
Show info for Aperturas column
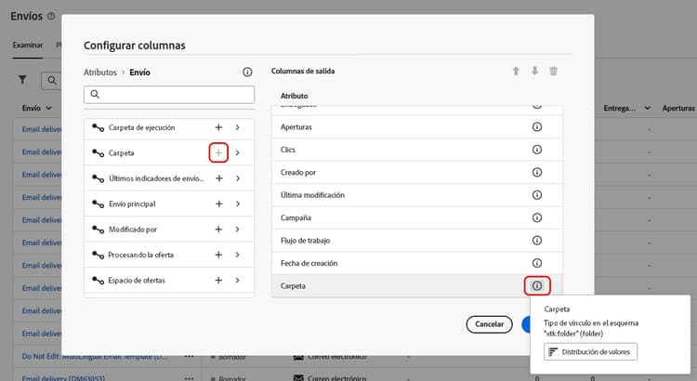(x=537, y=126)
